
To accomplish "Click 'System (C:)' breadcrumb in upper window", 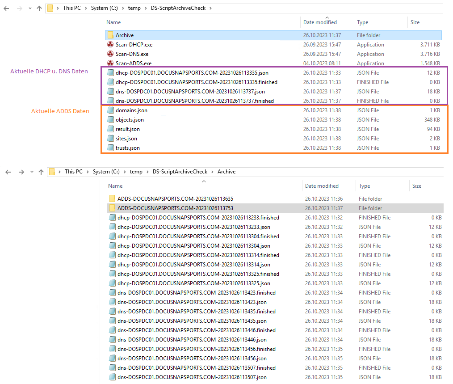I will (104, 8).
